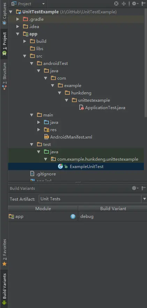This screenshot has width=147, height=308.
Task: Click the Module column header
Action: pyautogui.click(x=43, y=208)
